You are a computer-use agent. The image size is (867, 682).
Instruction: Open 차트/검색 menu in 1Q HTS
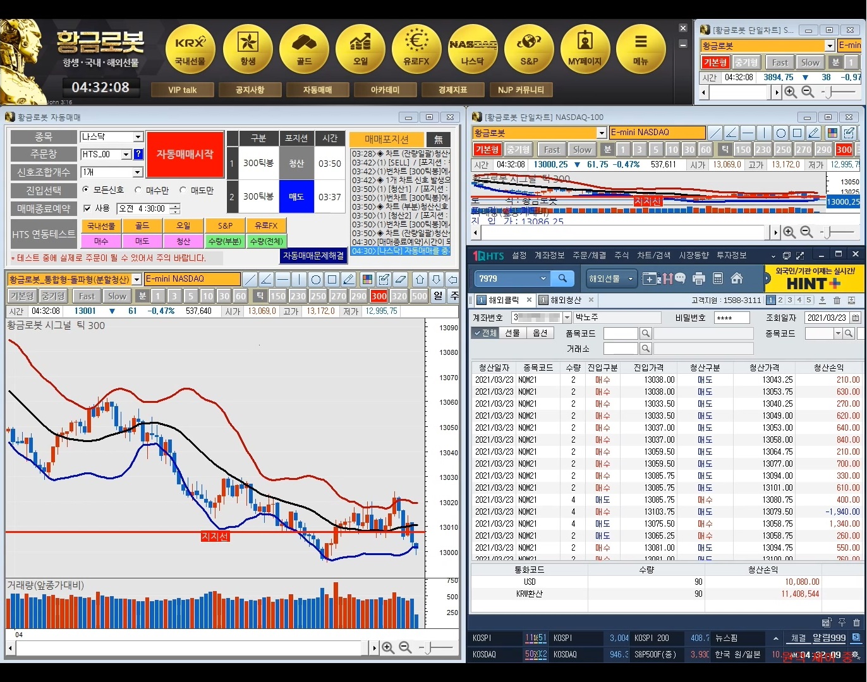[x=653, y=255]
